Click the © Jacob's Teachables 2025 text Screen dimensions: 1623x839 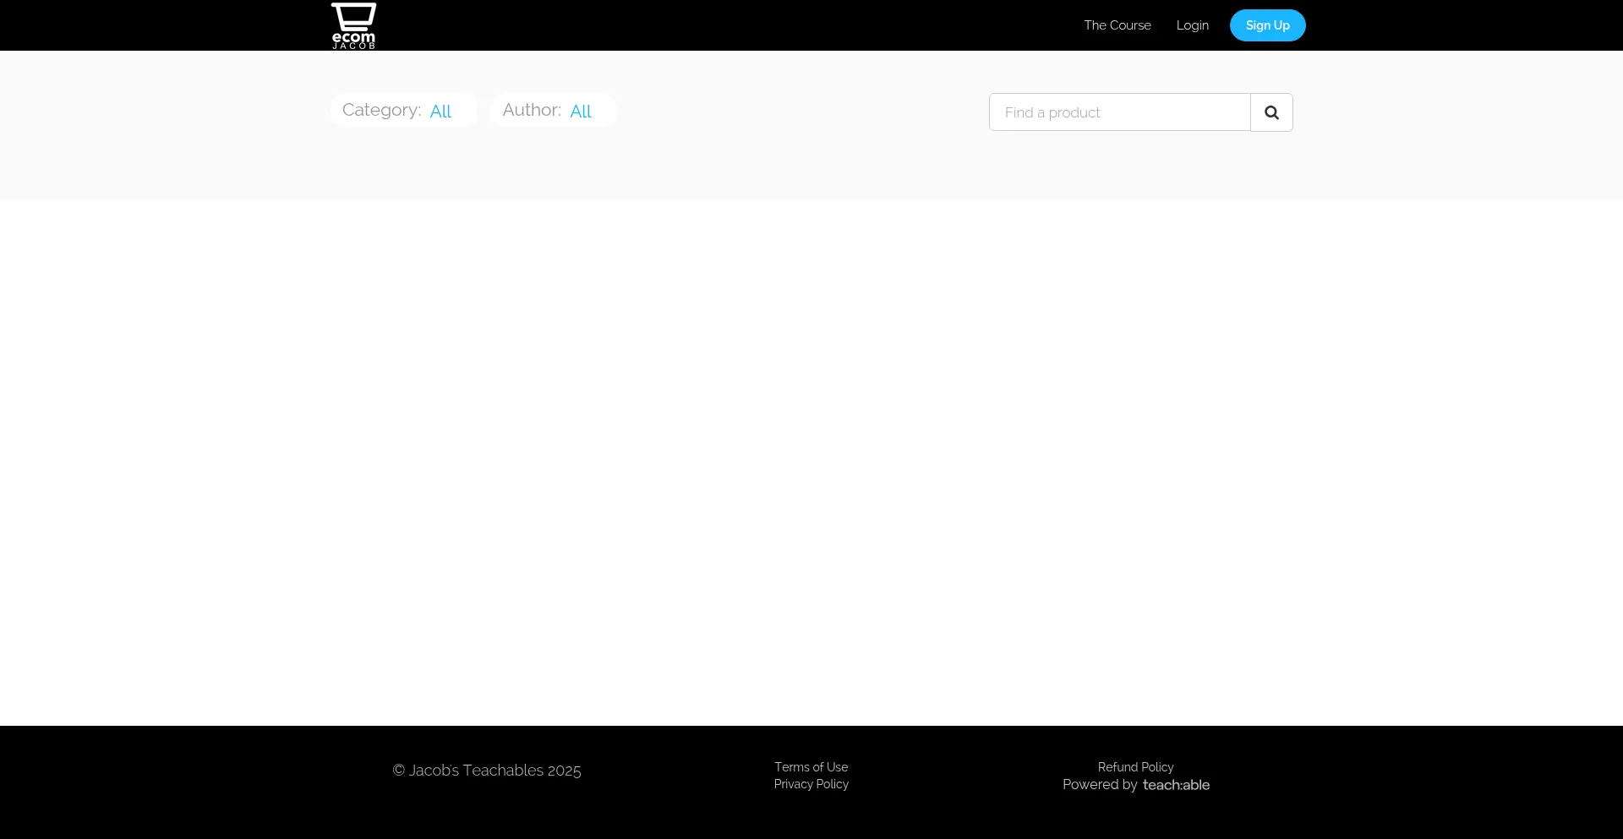coord(487,771)
